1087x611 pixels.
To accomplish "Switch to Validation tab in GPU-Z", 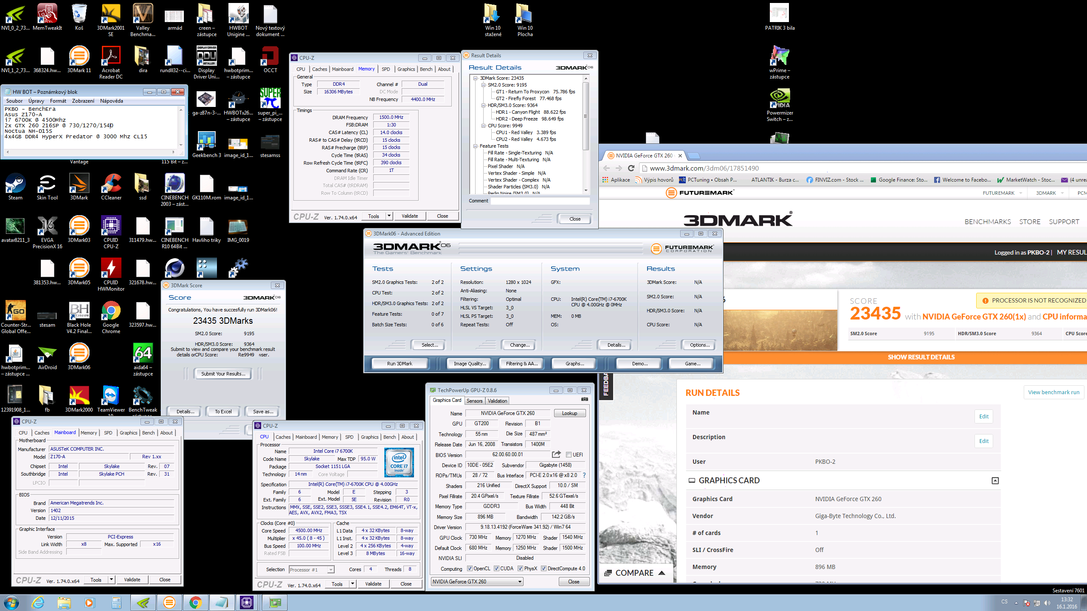I will [x=497, y=401].
